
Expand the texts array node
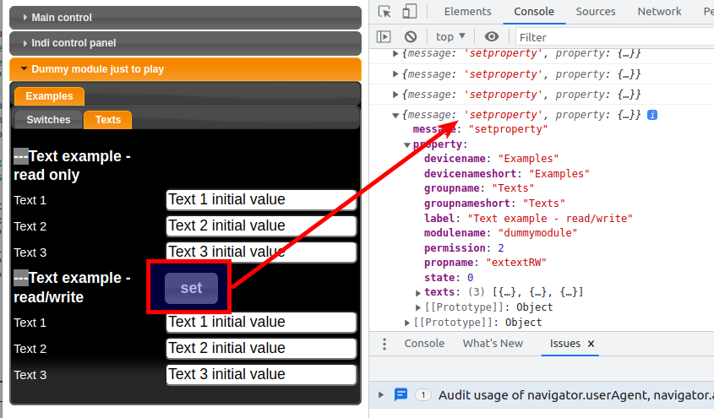418,292
